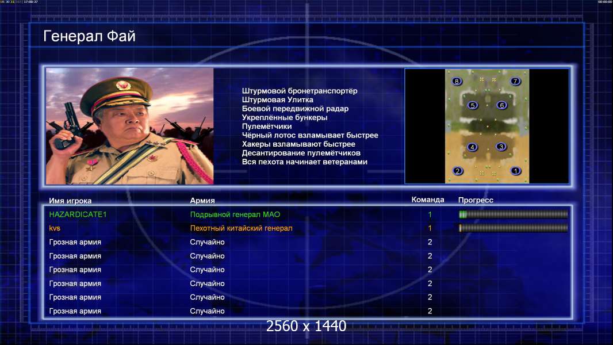This screenshot has height=345, width=613.
Task: Select start position 5 on the map
Action: tap(473, 105)
